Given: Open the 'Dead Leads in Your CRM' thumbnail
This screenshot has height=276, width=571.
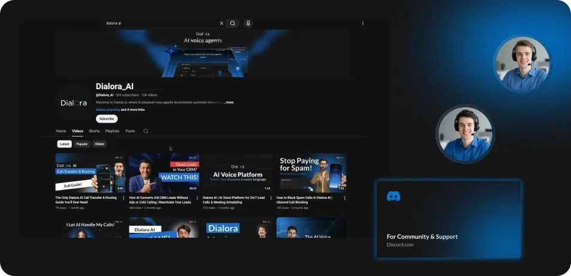Looking at the screenshot, I should (164, 173).
